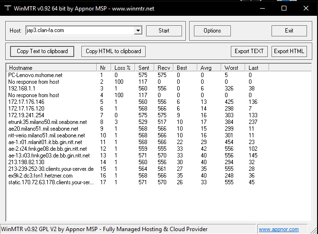Click the Recv value 561 in row 15

(162, 169)
